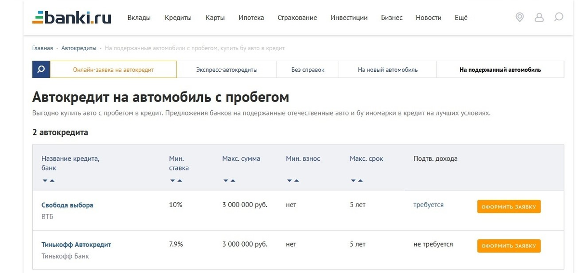Open the Страхование menu
Screen dimensions: 578x273
coord(297,18)
